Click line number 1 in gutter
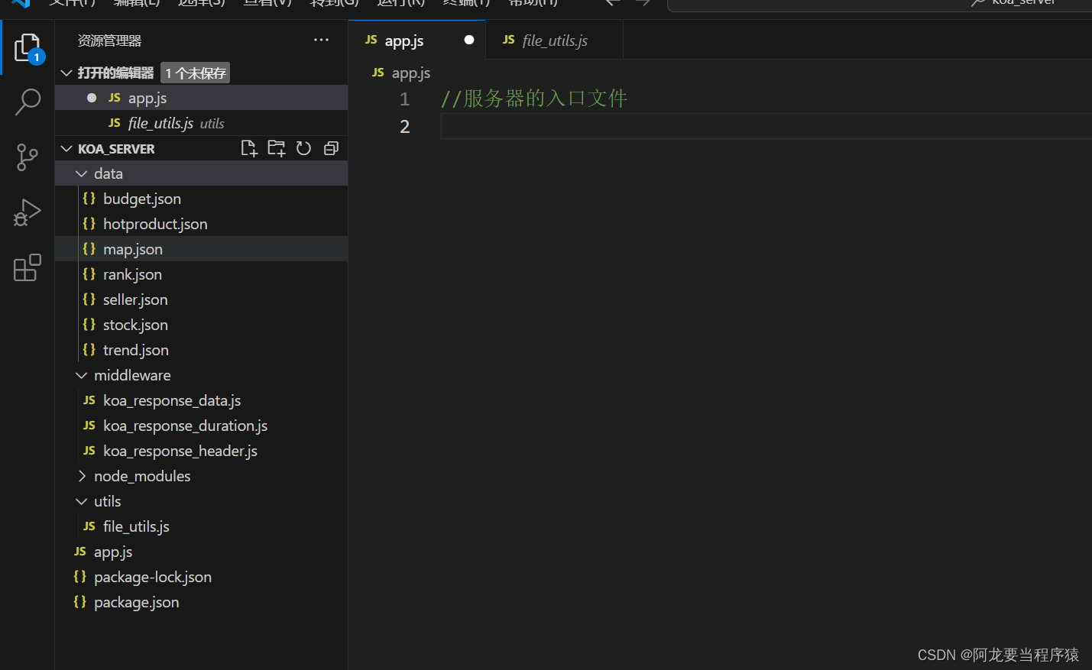The image size is (1092, 670). pos(404,99)
